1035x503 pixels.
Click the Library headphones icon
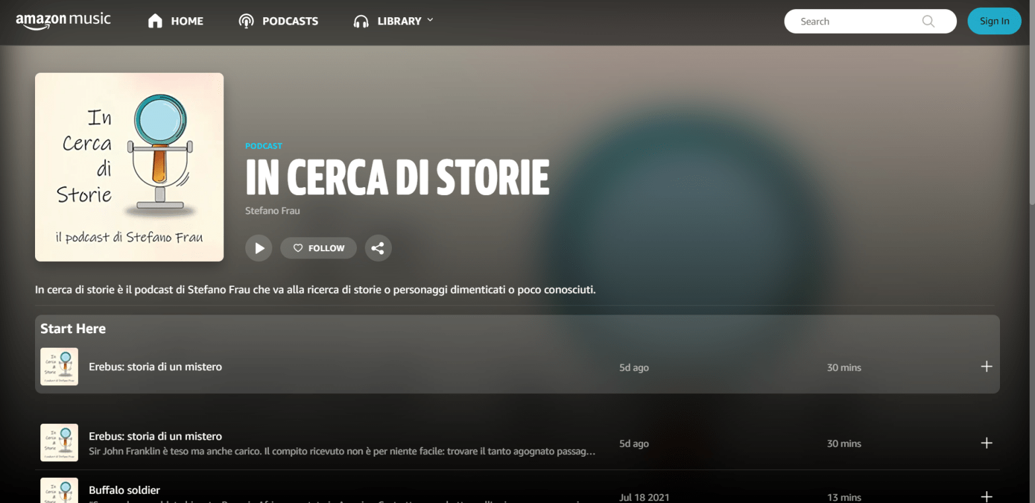pos(361,21)
